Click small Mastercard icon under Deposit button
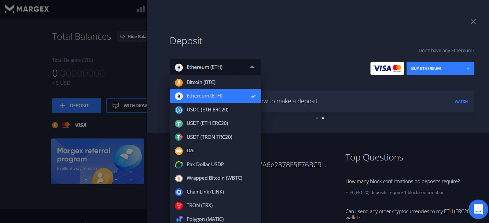Screen dimensions: 489x223 [x=66, y=125]
